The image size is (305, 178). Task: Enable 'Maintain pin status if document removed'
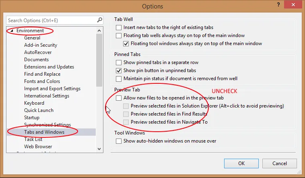tap(119, 79)
